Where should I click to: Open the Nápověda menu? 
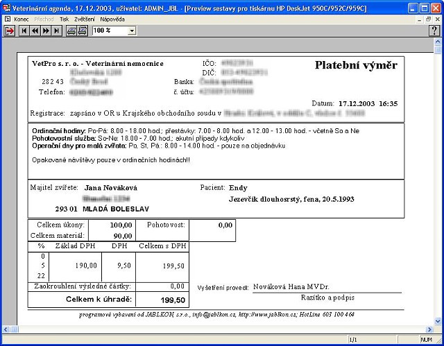[x=112, y=19]
